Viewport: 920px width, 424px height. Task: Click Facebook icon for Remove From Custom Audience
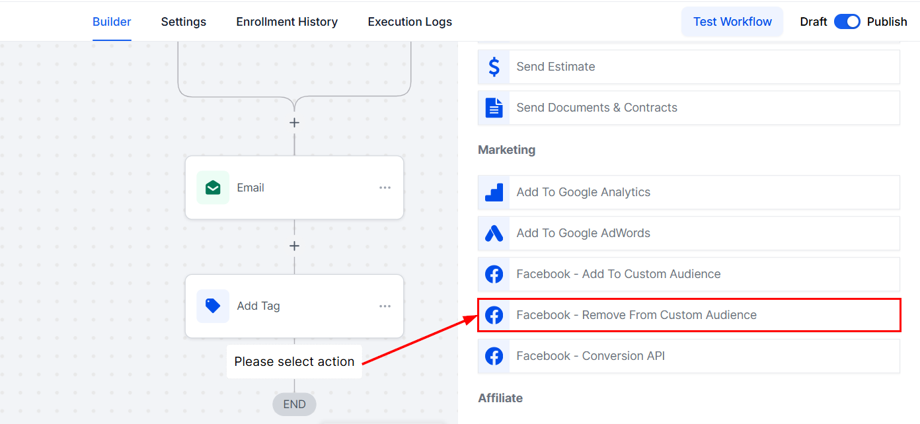pos(494,315)
